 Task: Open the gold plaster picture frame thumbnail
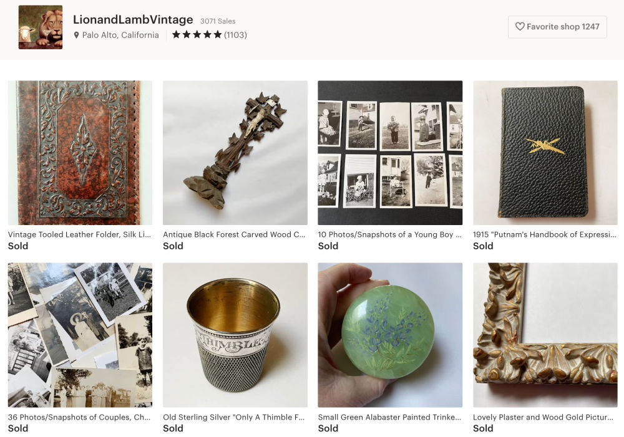[545, 334]
